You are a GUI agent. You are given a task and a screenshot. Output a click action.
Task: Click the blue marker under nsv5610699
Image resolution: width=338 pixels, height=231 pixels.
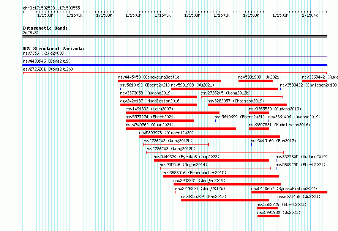coord(215,121)
